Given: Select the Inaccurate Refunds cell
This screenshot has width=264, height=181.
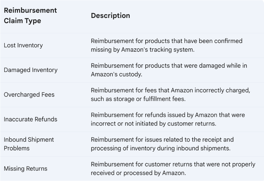Looking at the screenshot, I should point(30,119).
